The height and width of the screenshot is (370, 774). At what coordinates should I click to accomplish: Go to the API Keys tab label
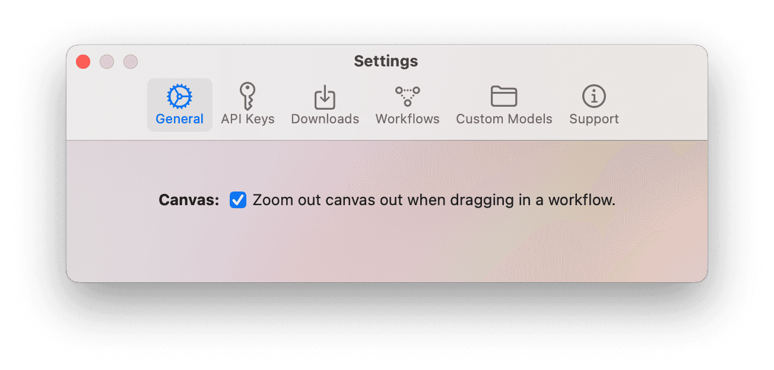tap(248, 119)
